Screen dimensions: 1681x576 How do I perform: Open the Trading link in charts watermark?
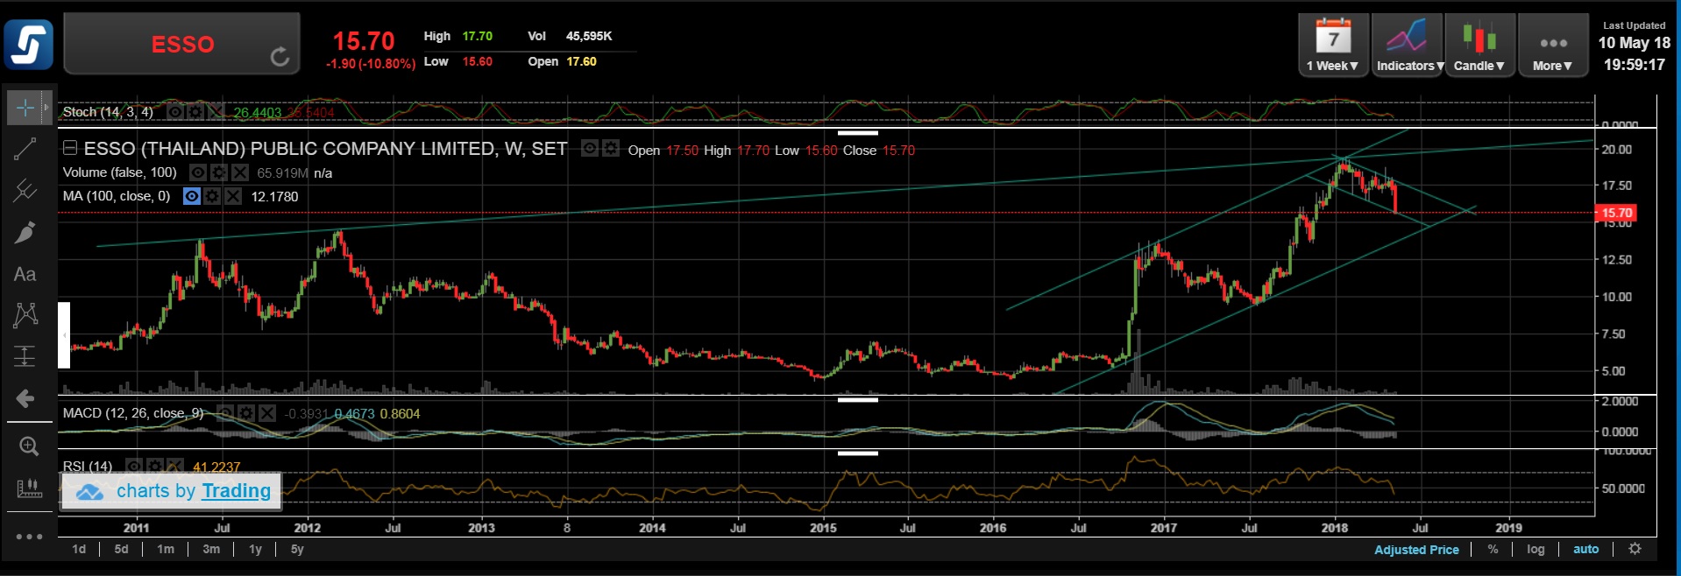pyautogui.click(x=236, y=491)
